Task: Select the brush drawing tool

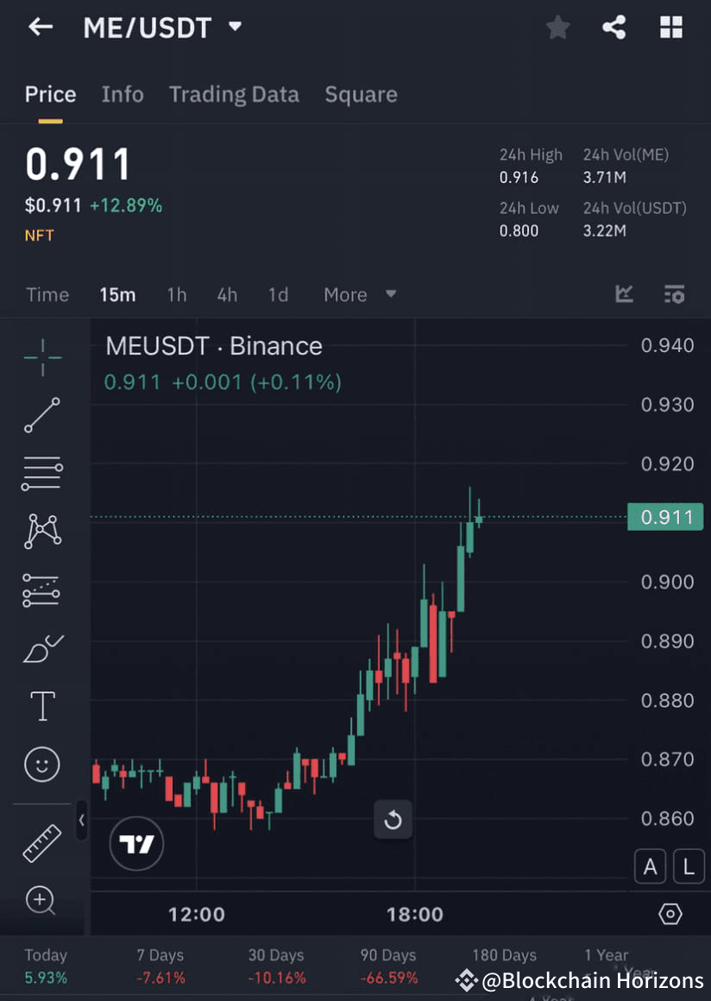Action: tap(43, 649)
